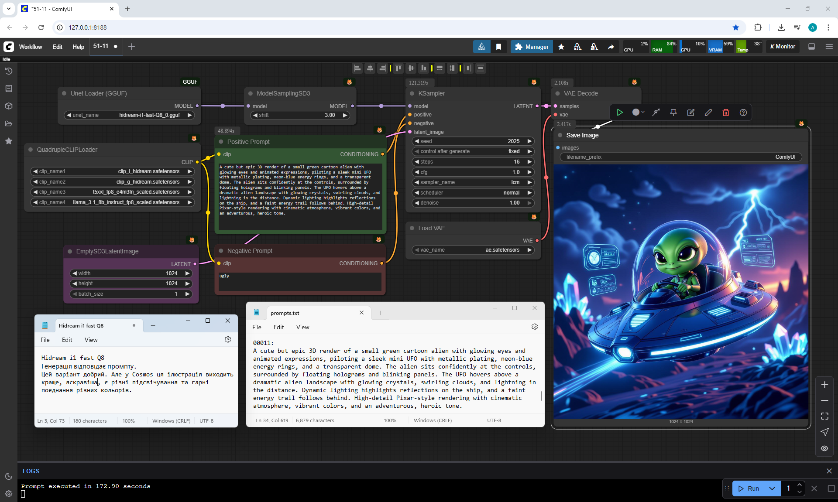The image size is (838, 502).
Task: Toggle link visibility eye icon
Action: (x=824, y=448)
